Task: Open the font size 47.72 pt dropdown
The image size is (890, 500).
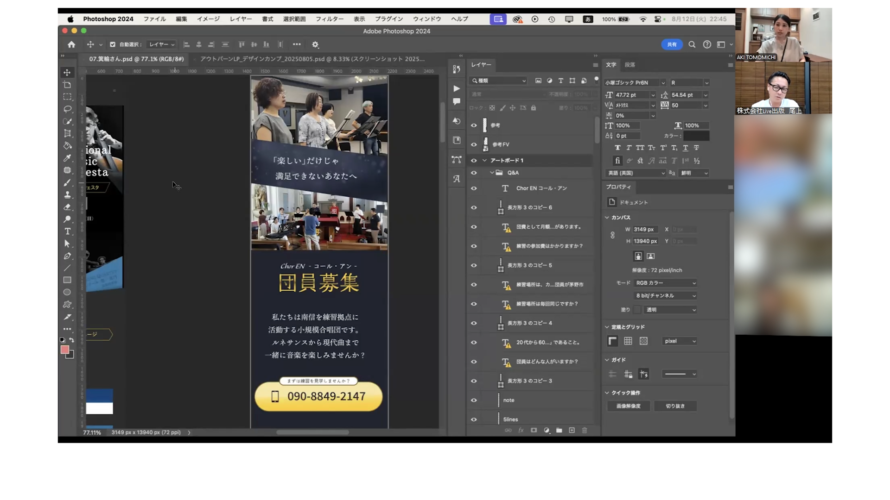Action: click(x=653, y=95)
